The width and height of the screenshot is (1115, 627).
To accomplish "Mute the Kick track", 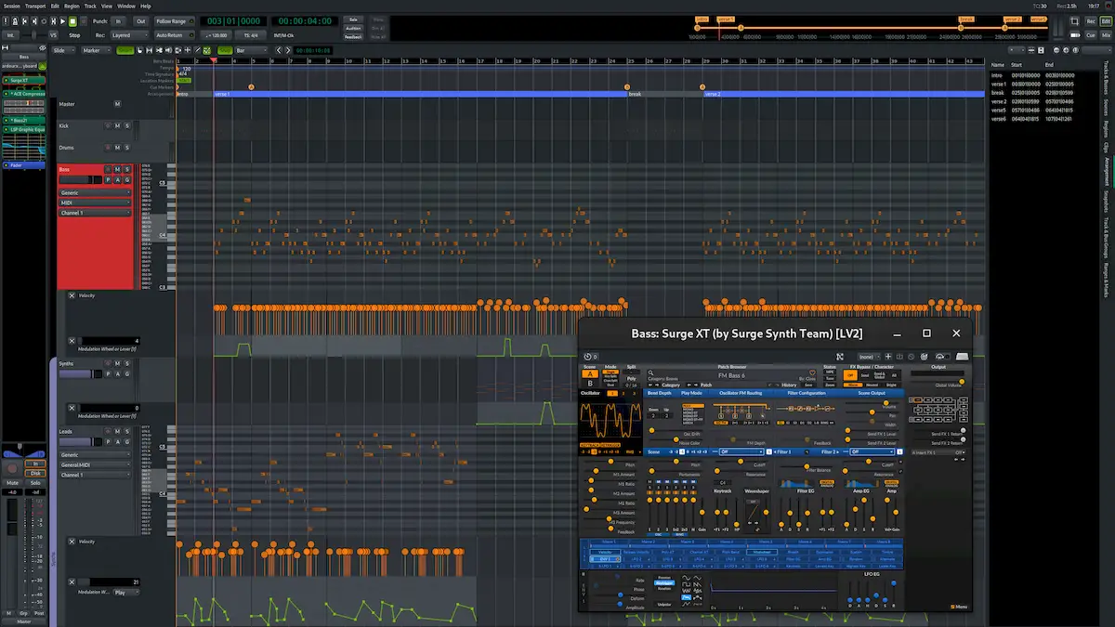I will tap(116, 125).
